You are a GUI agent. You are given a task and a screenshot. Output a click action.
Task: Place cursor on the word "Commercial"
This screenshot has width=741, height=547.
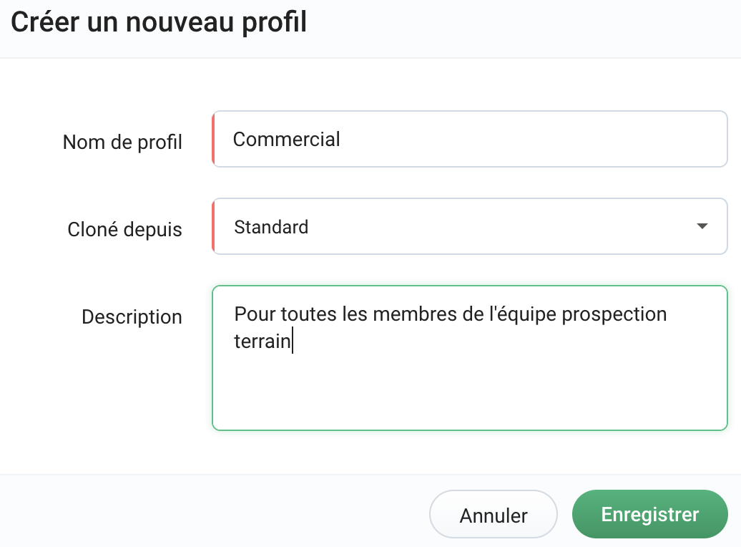click(286, 139)
